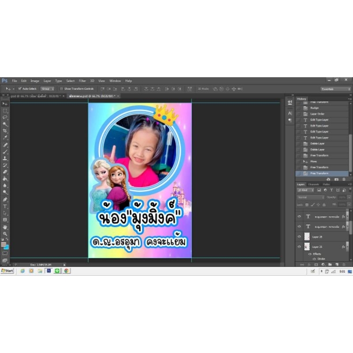Select the Clone Stamp tool

tap(5, 158)
